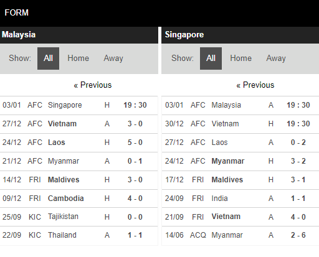Open the India 1 - 1 friendly
The height and width of the screenshot is (257, 319).
(x=240, y=199)
